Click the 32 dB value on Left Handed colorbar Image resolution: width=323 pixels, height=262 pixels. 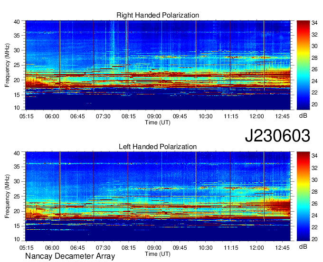click(314, 168)
